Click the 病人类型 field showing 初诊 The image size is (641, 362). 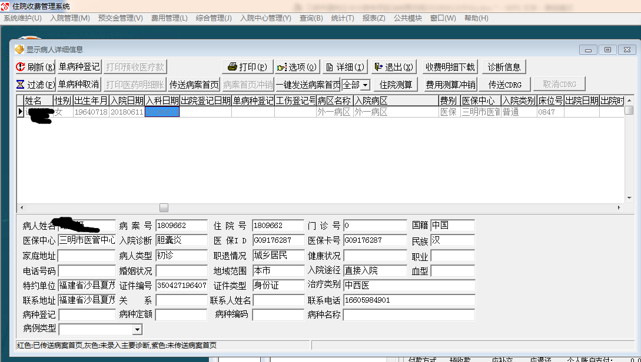pyautogui.click(x=181, y=256)
